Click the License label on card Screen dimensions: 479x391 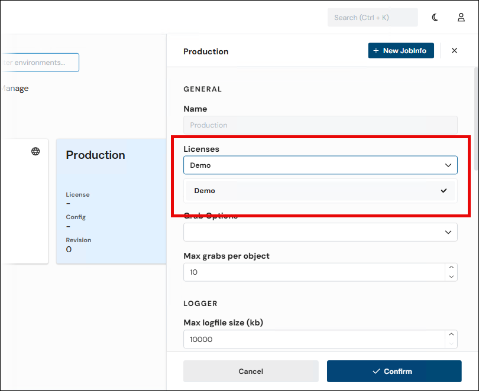77,194
